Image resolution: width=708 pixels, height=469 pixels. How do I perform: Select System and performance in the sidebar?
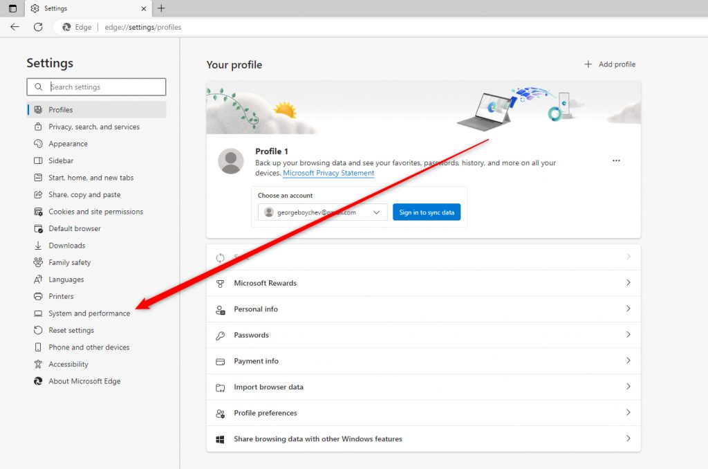(88, 313)
